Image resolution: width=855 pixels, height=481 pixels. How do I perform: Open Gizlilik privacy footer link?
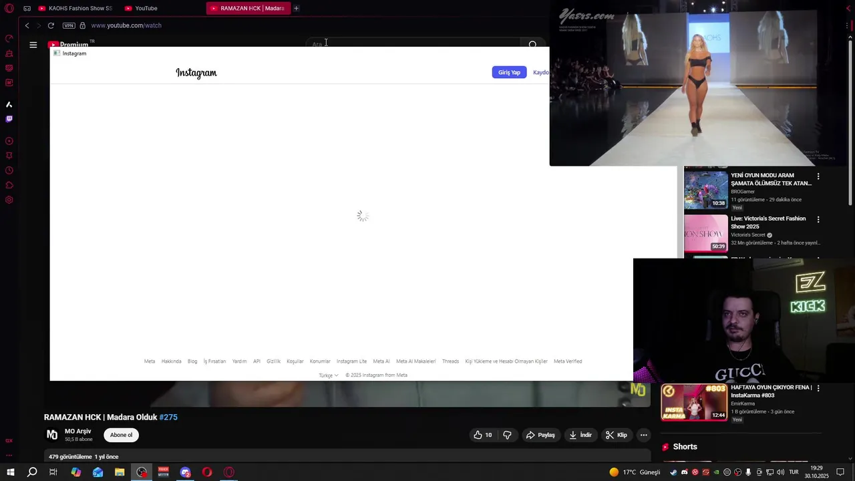(x=273, y=361)
